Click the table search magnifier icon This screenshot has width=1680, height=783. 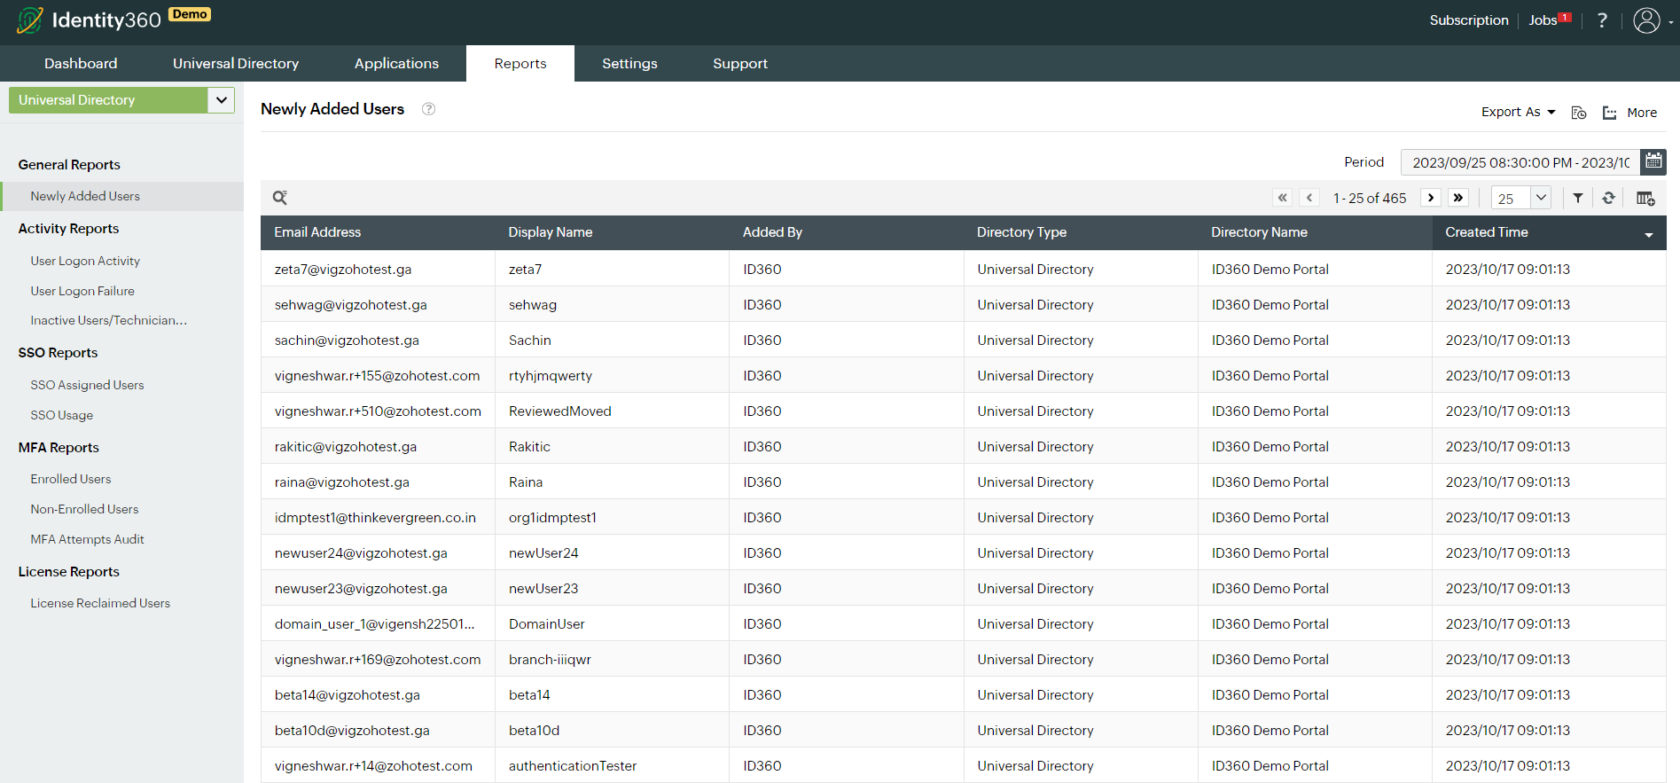click(279, 198)
